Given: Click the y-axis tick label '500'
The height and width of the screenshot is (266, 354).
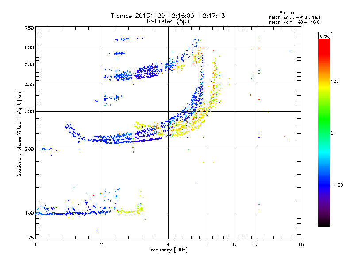Looking at the screenshot, I should pyautogui.click(x=29, y=64).
